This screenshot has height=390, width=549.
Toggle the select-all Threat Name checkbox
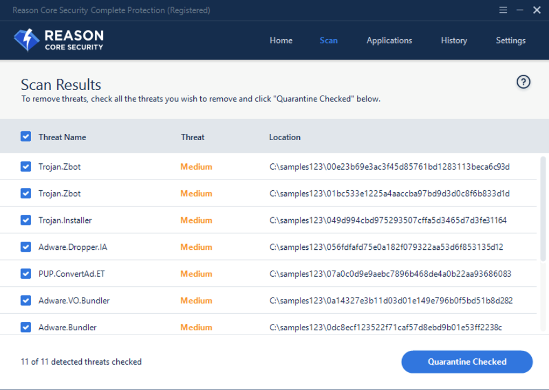25,136
